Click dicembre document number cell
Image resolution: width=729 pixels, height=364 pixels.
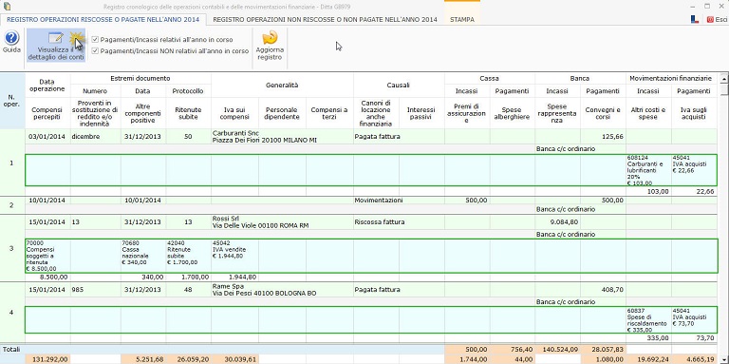[x=95, y=137]
